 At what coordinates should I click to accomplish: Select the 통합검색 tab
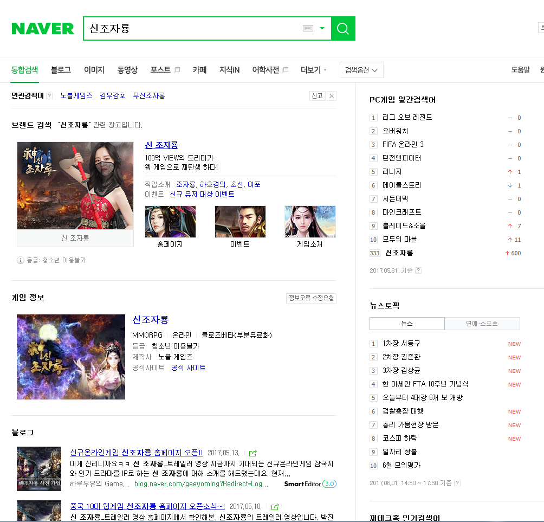coord(24,70)
